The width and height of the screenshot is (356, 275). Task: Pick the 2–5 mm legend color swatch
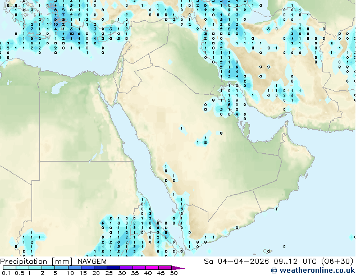(48, 268)
